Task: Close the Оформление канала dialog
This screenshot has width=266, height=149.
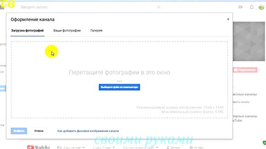Action: click(x=228, y=19)
